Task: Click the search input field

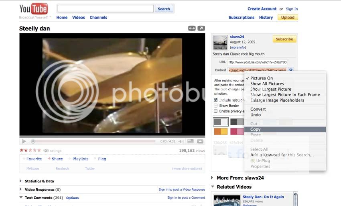Action: [106, 9]
